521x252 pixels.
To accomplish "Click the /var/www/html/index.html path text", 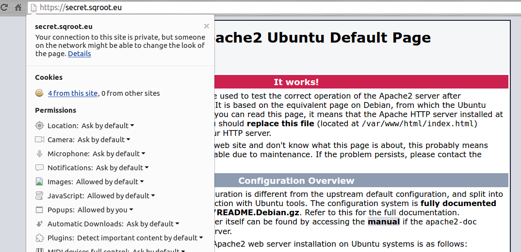I will (419, 124).
